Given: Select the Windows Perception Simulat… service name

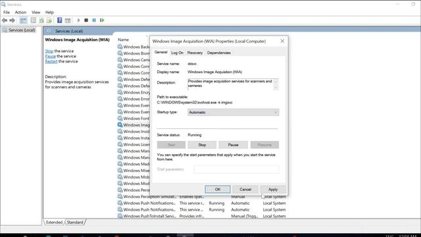Looking at the screenshot, I should tap(149, 196).
